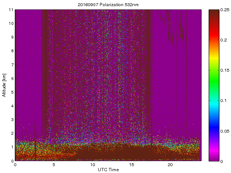Image resolution: width=231 pixels, height=173 pixels.
Task: Click the plot title '20160907 Polarization 532nm'
Action: (x=108, y=5)
